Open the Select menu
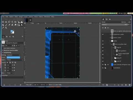Viewport: 133px width, 100px height. [x=11, y=17]
